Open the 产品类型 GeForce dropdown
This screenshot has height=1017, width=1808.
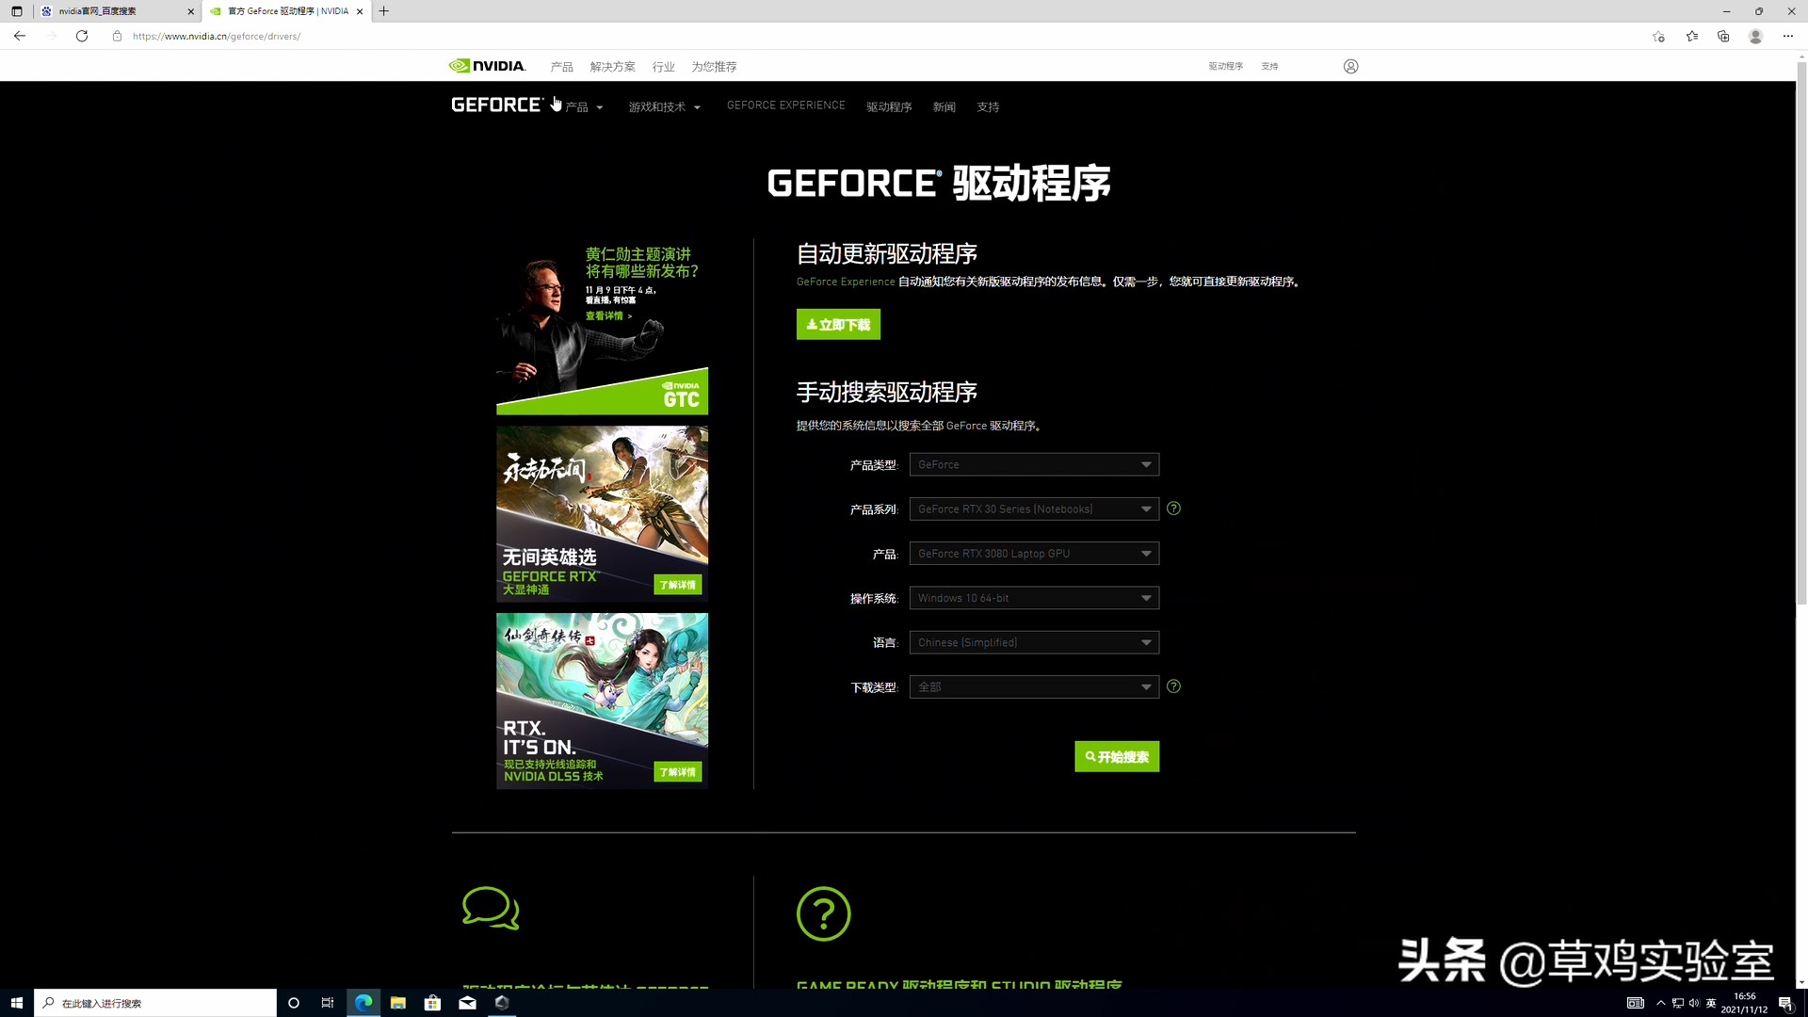tap(1033, 464)
